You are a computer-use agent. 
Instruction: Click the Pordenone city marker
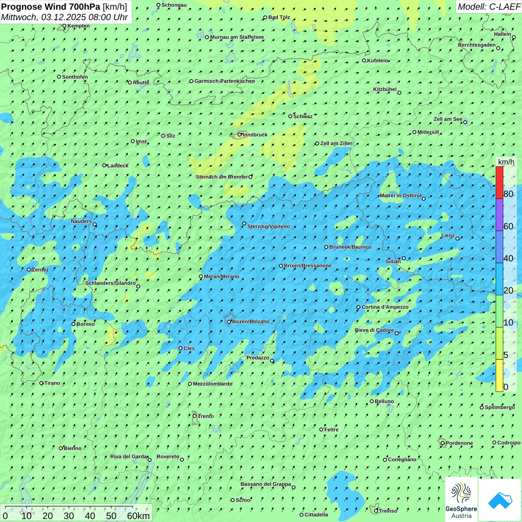443,443
